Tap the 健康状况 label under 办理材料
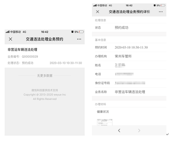 103,112
